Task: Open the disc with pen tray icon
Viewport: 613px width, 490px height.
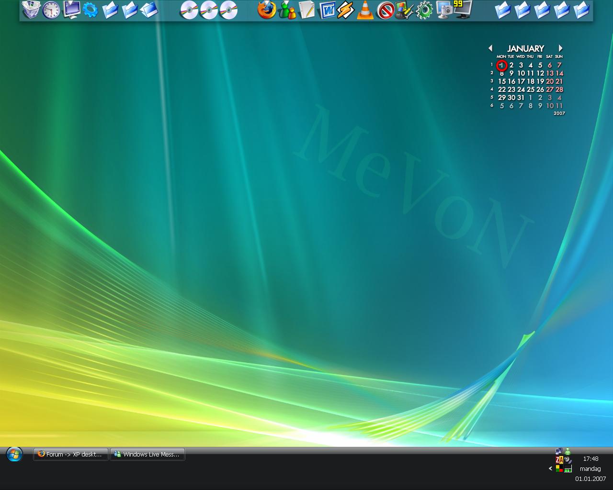Action: [x=568, y=460]
